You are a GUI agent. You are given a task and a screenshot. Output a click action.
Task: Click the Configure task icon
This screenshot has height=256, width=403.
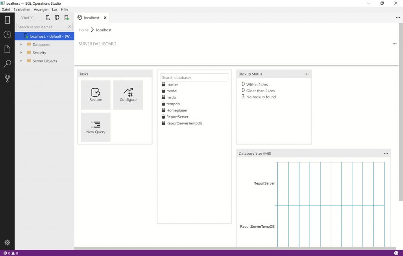tap(128, 95)
